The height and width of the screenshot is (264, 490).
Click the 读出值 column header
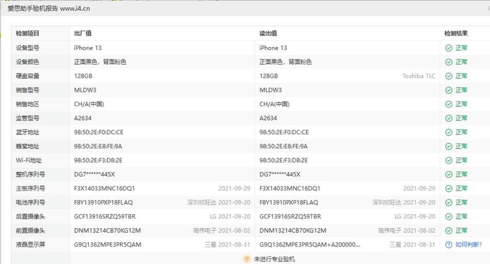click(x=268, y=33)
